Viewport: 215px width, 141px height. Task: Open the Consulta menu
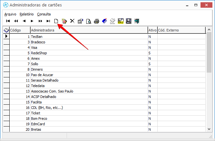44,14
